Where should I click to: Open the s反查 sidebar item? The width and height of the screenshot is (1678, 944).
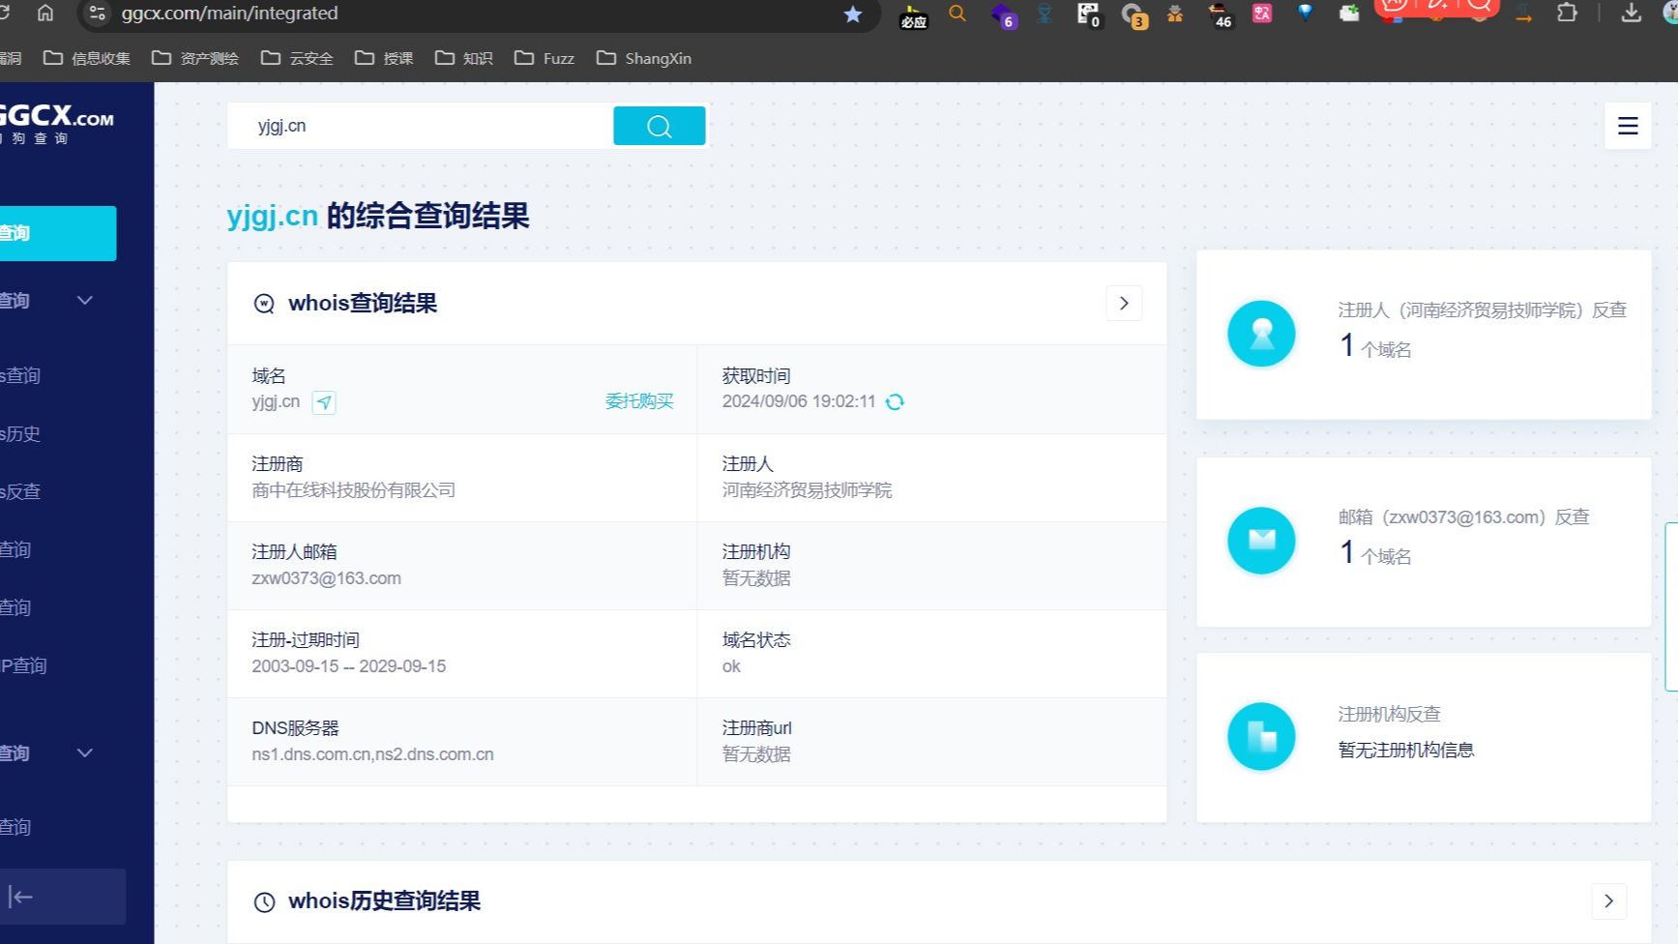coord(20,491)
